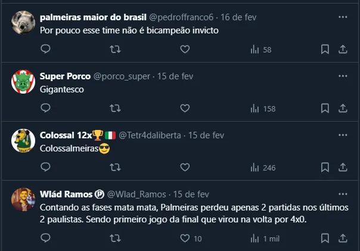Expand more options for Wlád Ramos tweet
Viewport: 360px width, 251px height.
pyautogui.click(x=343, y=194)
